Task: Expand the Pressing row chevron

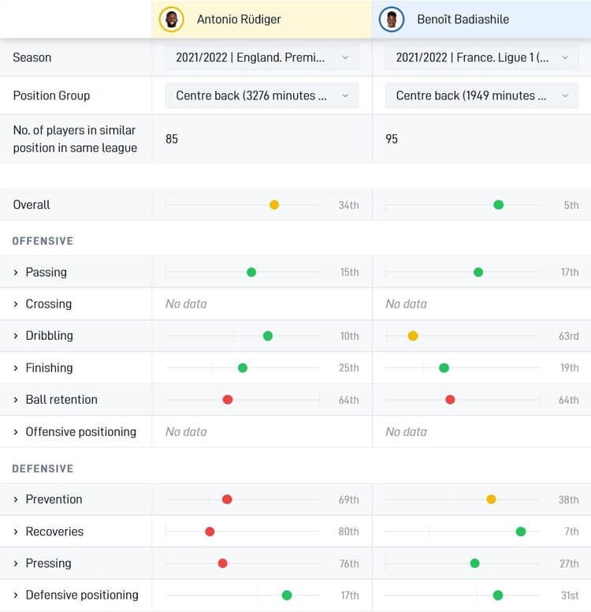Action: click(16, 563)
